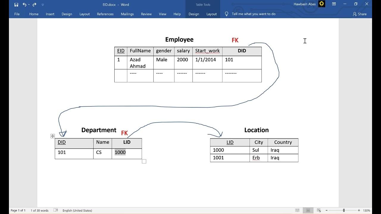This screenshot has height=214, width=381.
Task: Click the Erb city cell
Action: tap(259, 158)
